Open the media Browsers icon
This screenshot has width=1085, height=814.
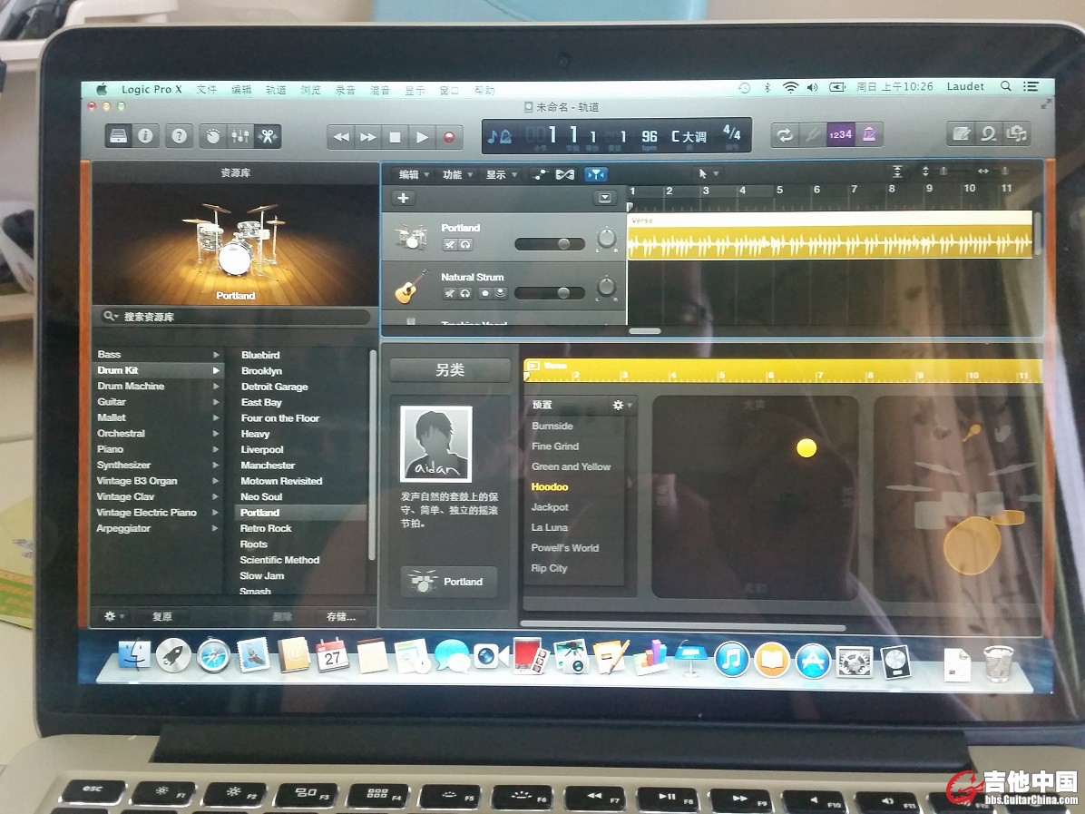(x=1016, y=132)
